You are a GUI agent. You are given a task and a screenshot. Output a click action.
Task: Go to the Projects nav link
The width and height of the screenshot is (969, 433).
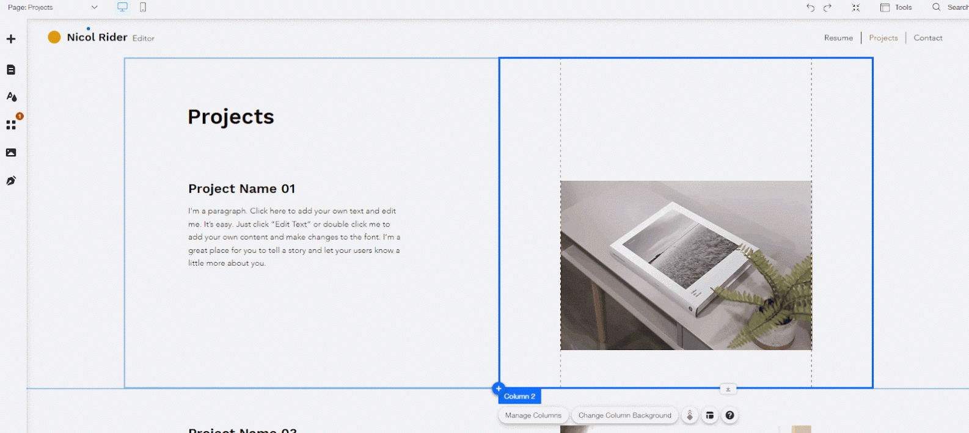[x=883, y=38]
